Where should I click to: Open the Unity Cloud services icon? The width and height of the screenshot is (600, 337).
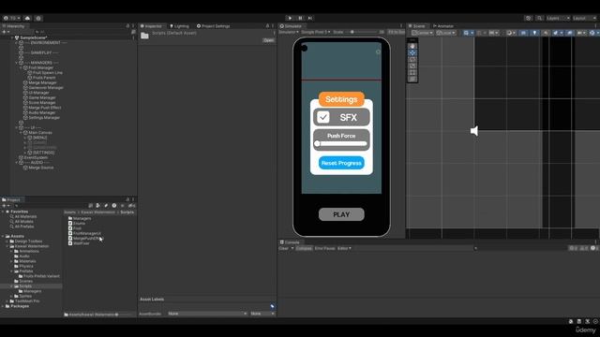[27, 18]
